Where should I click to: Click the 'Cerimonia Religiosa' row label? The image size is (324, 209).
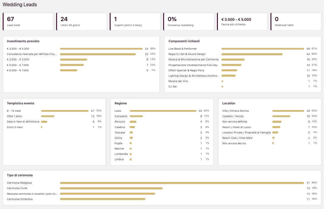point(19,183)
